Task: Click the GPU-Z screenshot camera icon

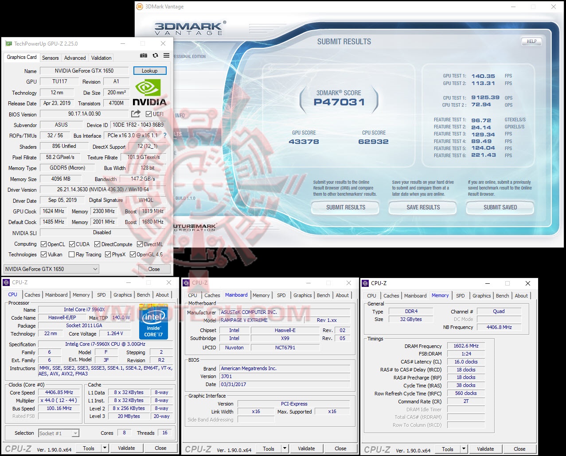Action: 144,55
